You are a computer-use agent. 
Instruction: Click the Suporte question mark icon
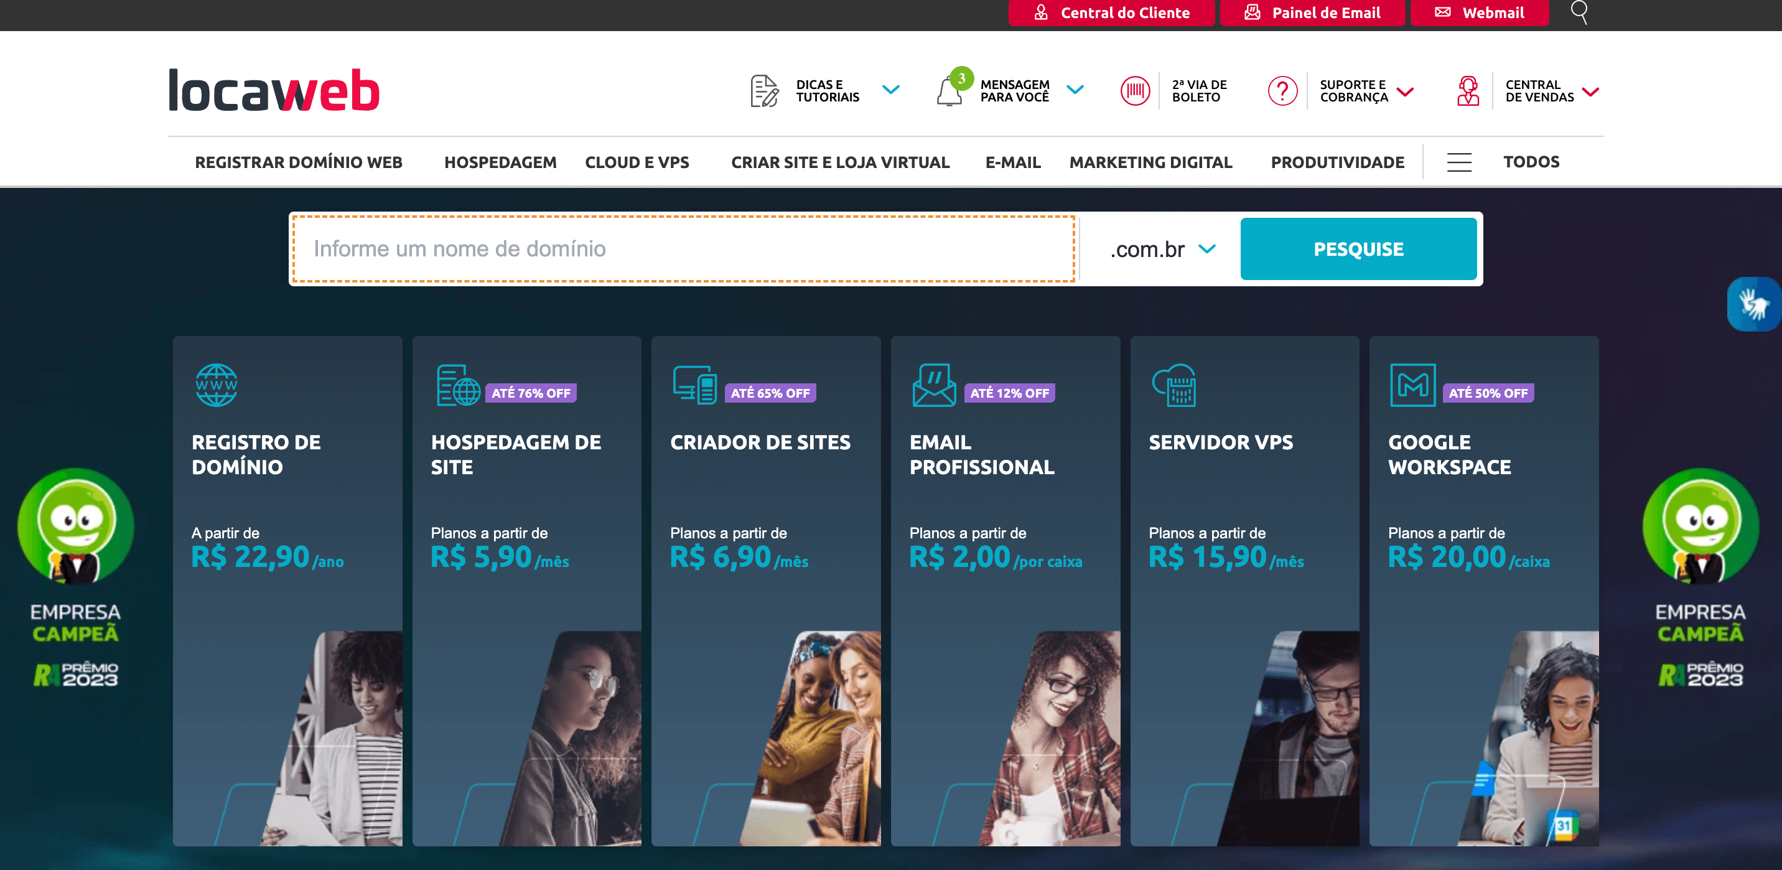pos(1282,91)
